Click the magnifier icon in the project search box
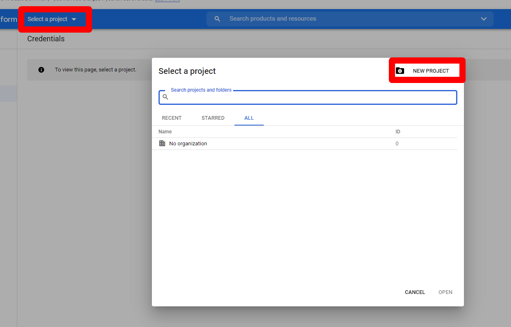 click(166, 97)
